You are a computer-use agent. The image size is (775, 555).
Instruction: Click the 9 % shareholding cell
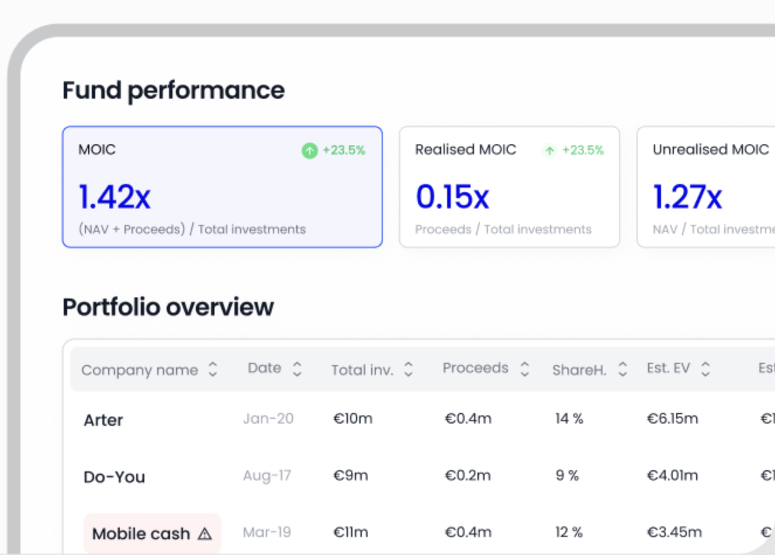pos(566,476)
